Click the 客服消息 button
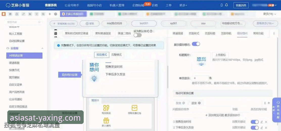 click(241, 5)
